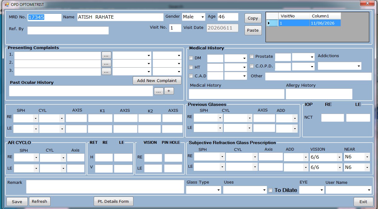Click the Medical History text box
This screenshot has height=209, width=378.
[x=237, y=94]
